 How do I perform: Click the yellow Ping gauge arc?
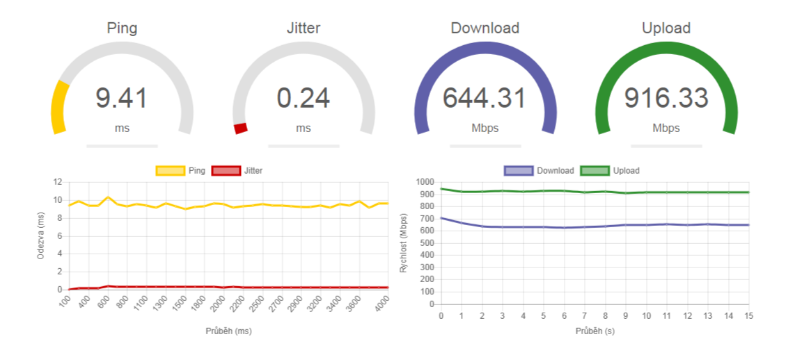(58, 107)
